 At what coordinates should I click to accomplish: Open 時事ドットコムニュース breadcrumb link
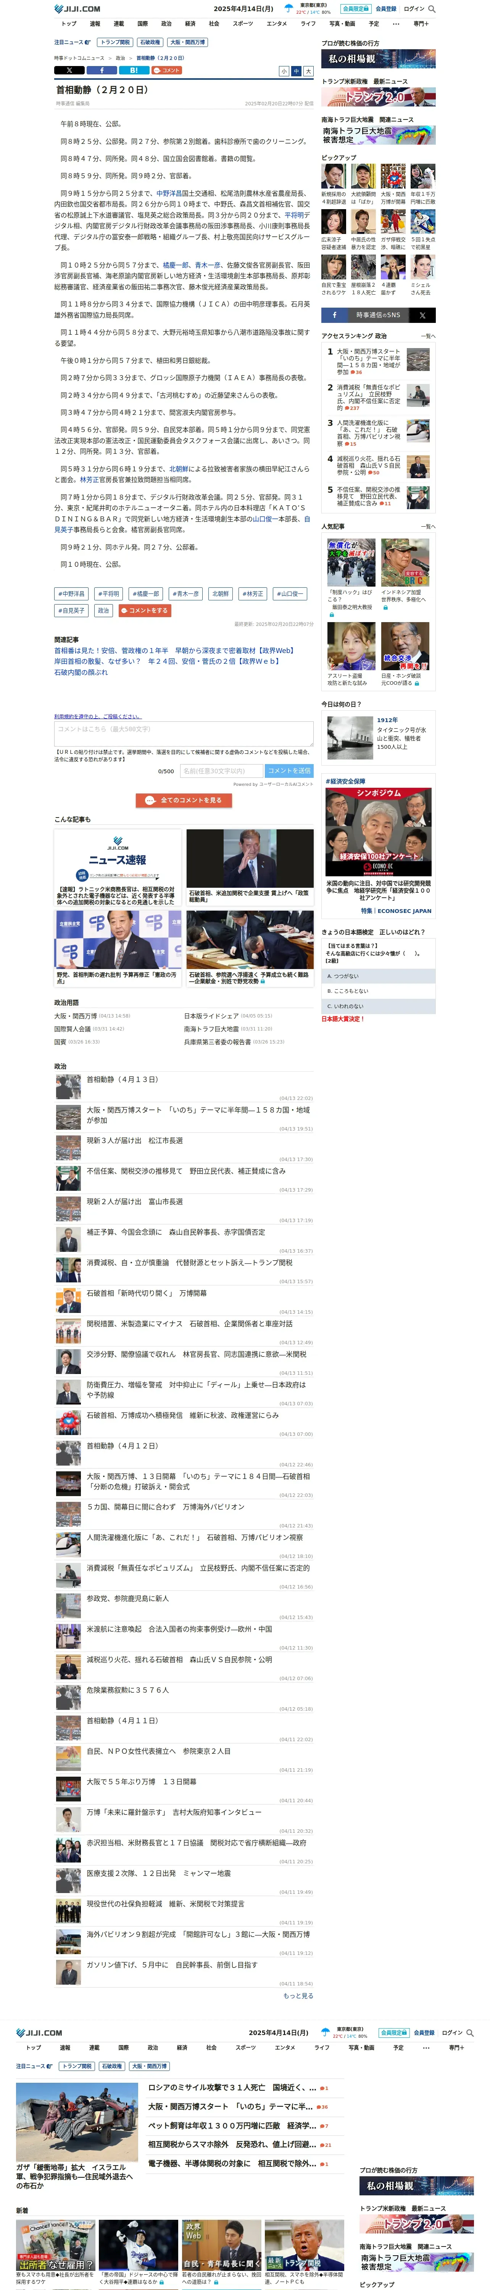79,58
